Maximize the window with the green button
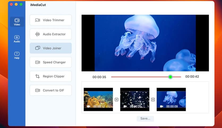Screen dimensions: 222x128 coord(21,4)
